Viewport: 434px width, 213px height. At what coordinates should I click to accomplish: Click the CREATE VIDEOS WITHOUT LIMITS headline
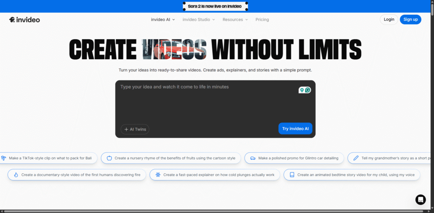point(215,50)
